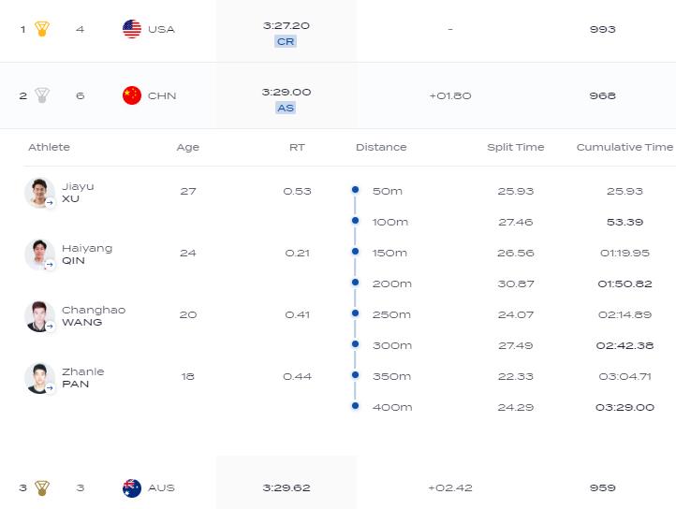Expand the AUS result row

(x=338, y=483)
